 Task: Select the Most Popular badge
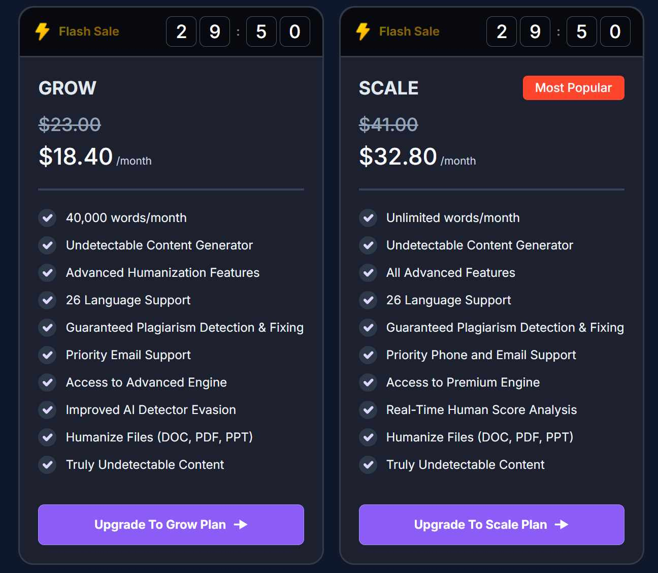(574, 87)
